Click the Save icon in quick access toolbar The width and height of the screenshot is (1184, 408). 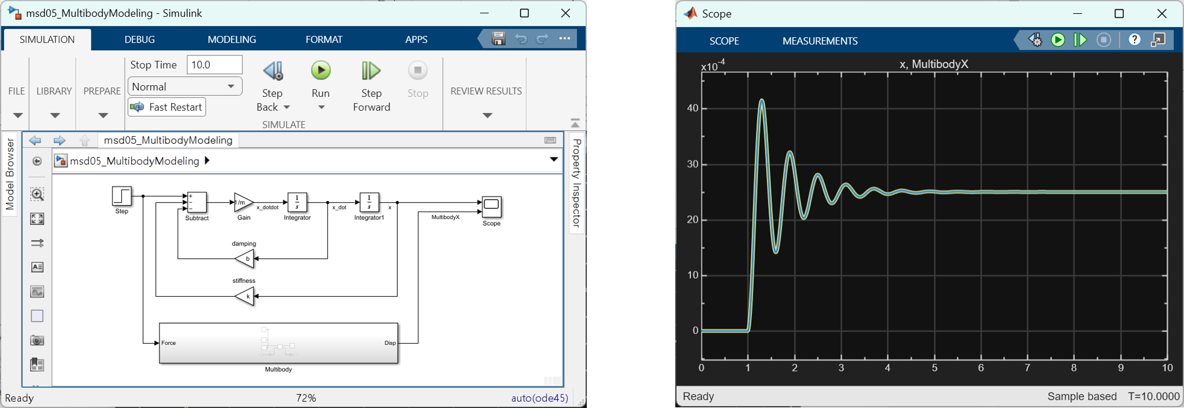pos(498,39)
